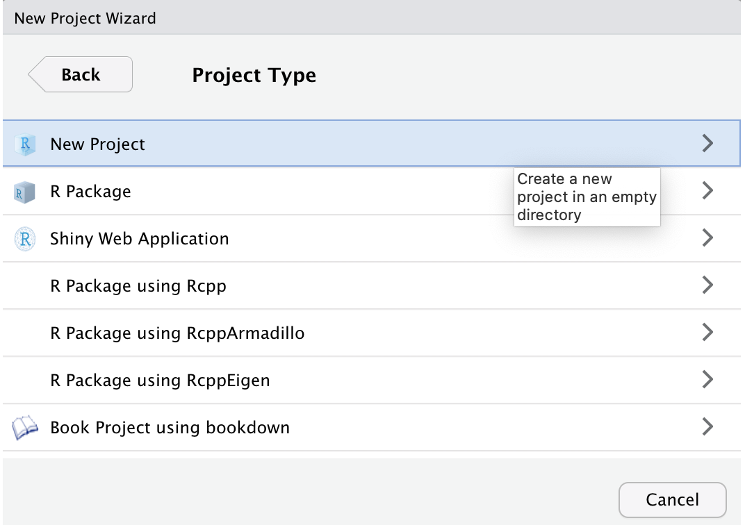Pick Shiny Web Application project type

pos(139,239)
